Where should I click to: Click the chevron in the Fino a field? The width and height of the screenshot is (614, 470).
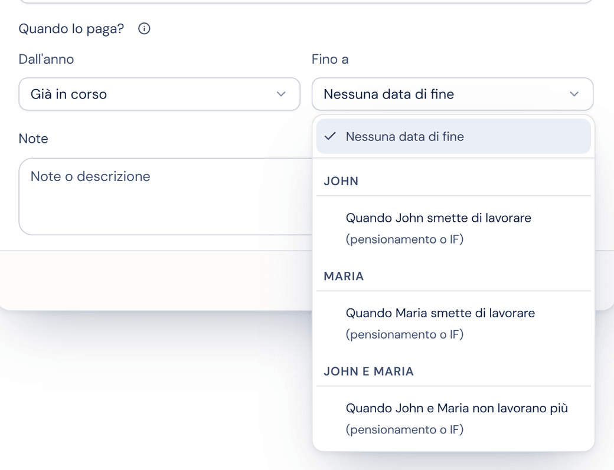tap(574, 94)
